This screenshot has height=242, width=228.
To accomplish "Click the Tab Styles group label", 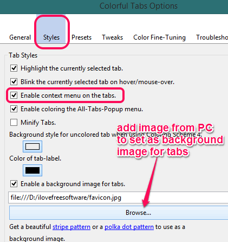I will point(23,55).
